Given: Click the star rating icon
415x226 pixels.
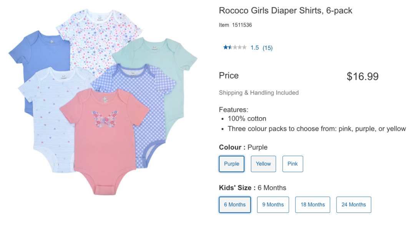Looking at the screenshot, I should pyautogui.click(x=235, y=48).
